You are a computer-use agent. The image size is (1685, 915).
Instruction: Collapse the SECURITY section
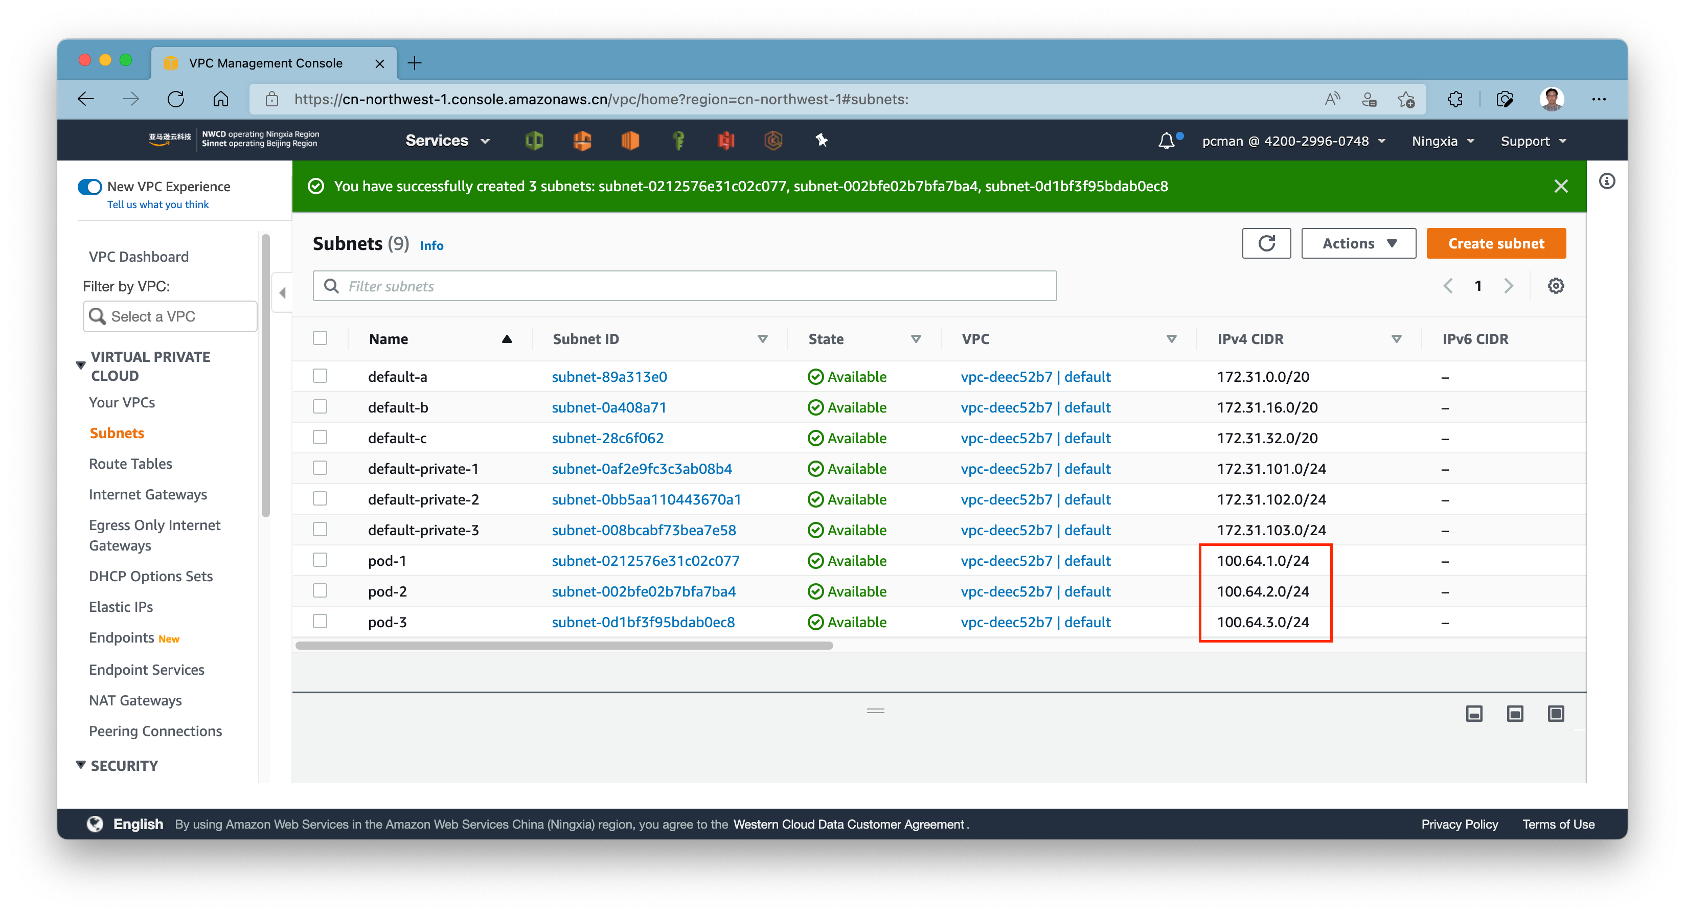pos(80,765)
